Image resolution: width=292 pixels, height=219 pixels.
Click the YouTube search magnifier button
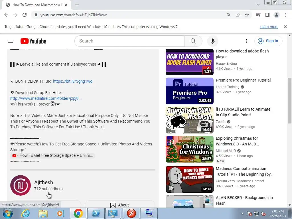pos(193,41)
